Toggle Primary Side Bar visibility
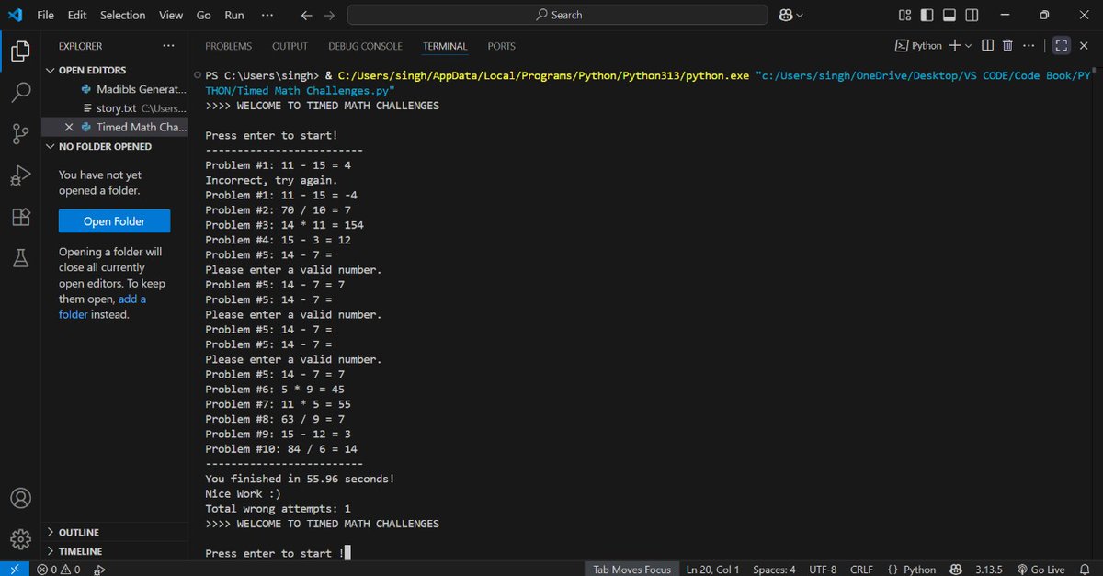 tap(928, 15)
